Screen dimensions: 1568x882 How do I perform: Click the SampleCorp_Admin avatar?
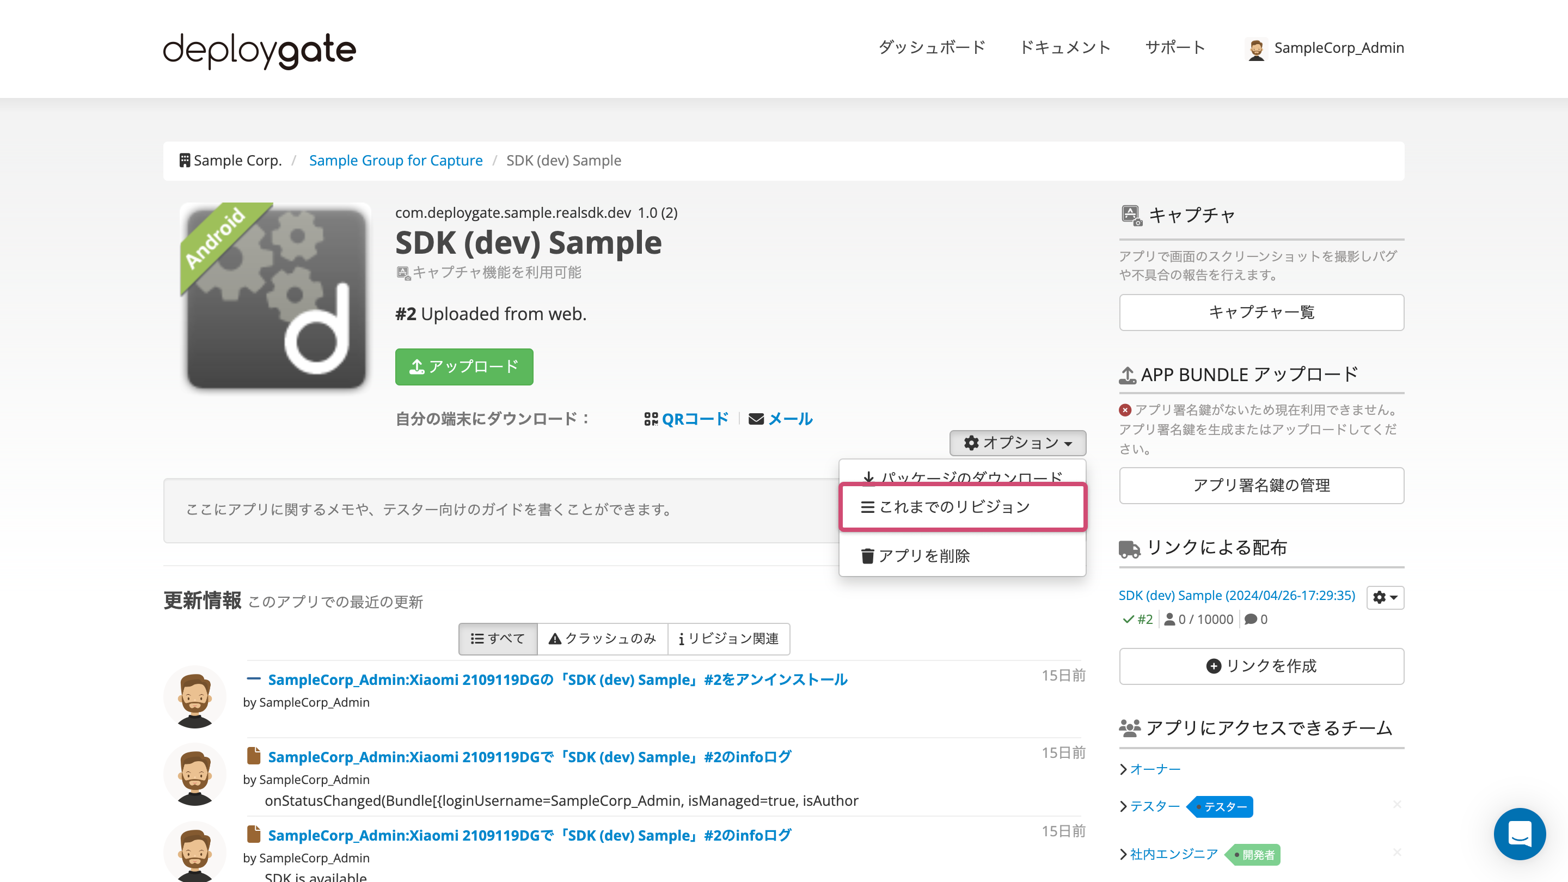(1257, 48)
